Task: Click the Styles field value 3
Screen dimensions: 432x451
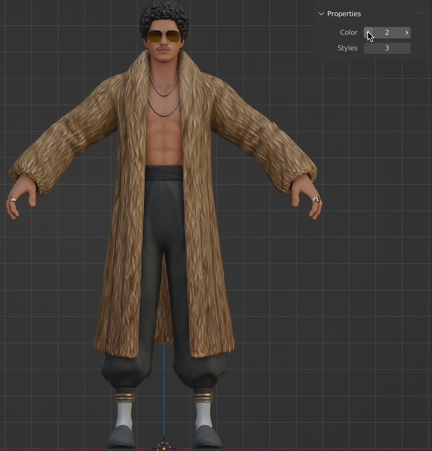Action: pos(387,48)
